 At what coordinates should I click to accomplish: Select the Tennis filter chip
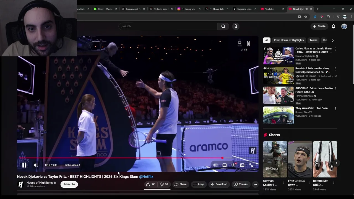tap(313, 40)
